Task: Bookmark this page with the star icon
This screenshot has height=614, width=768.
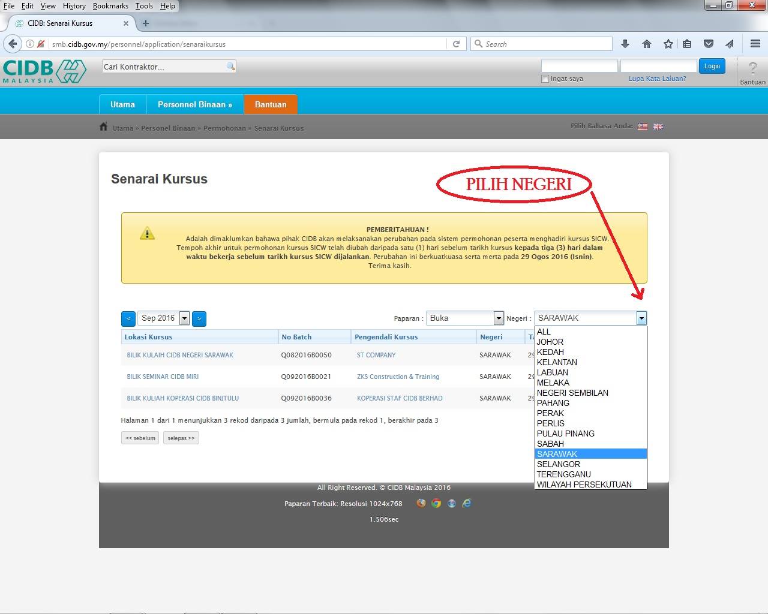Action: coord(668,44)
